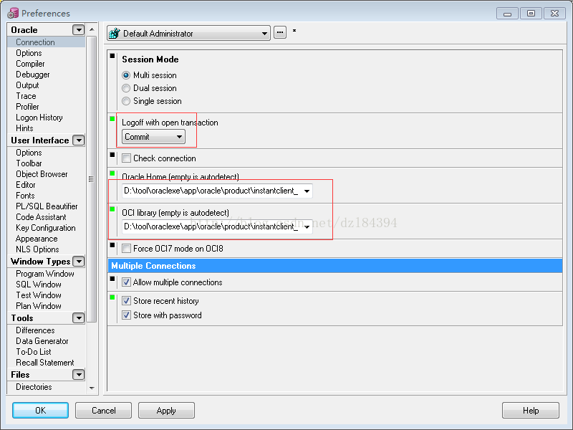The width and height of the screenshot is (573, 430).
Task: Click the green marker beside OCI library
Action: pos(112,209)
